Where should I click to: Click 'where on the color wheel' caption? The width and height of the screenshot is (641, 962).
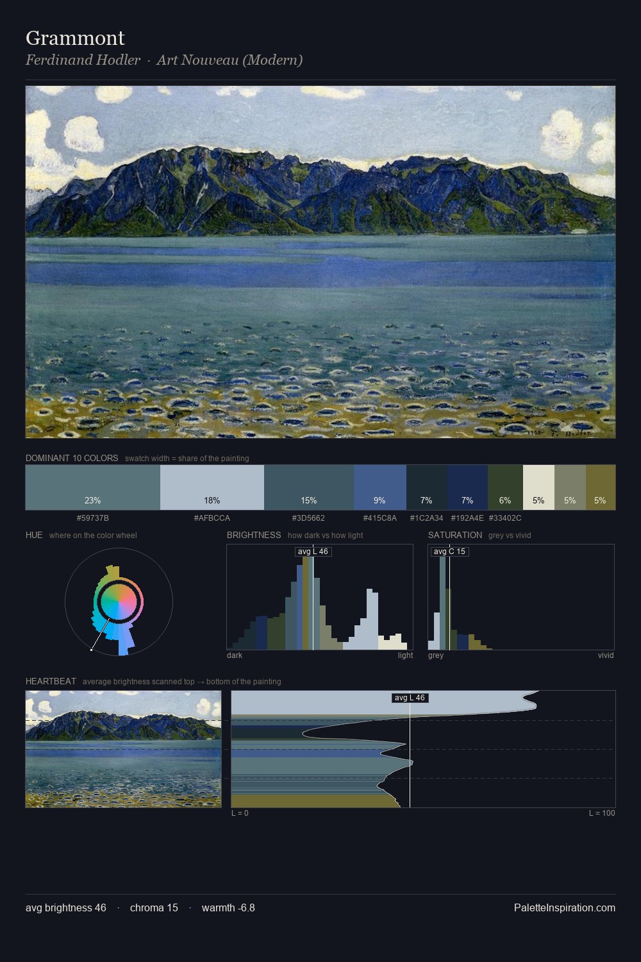(93, 536)
